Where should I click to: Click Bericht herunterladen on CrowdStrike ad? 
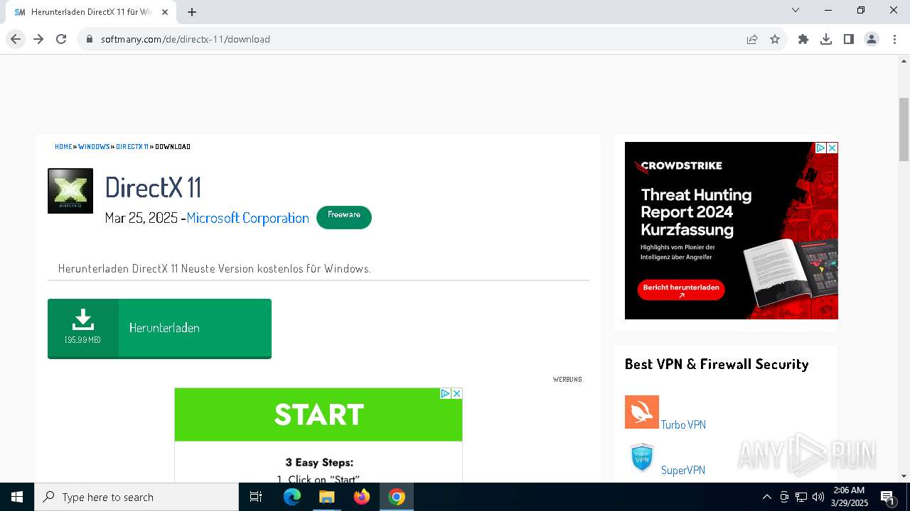point(681,290)
